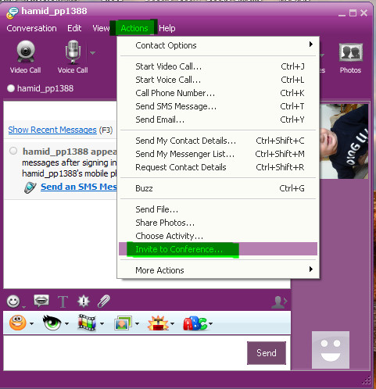
Task: Open photo stack plugin icon
Action: pos(123,323)
